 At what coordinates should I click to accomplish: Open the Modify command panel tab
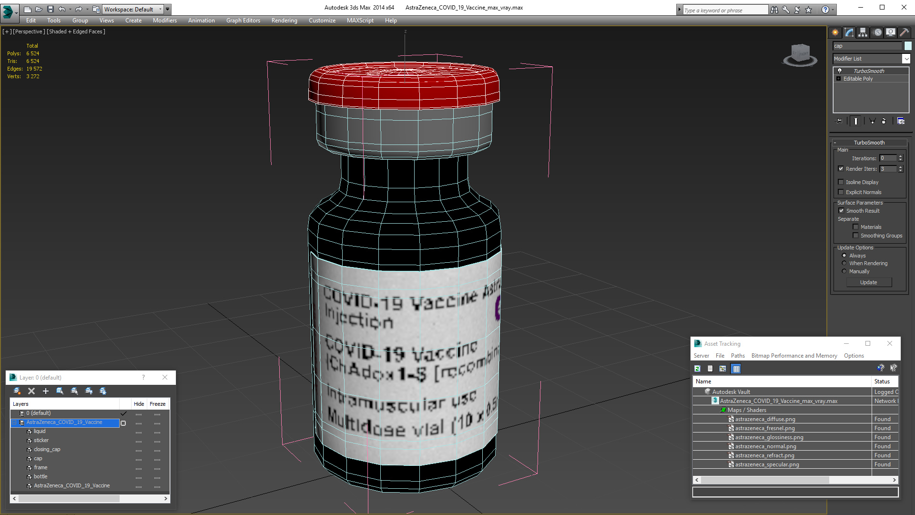[849, 32]
